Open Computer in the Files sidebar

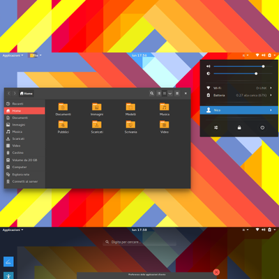24,167
